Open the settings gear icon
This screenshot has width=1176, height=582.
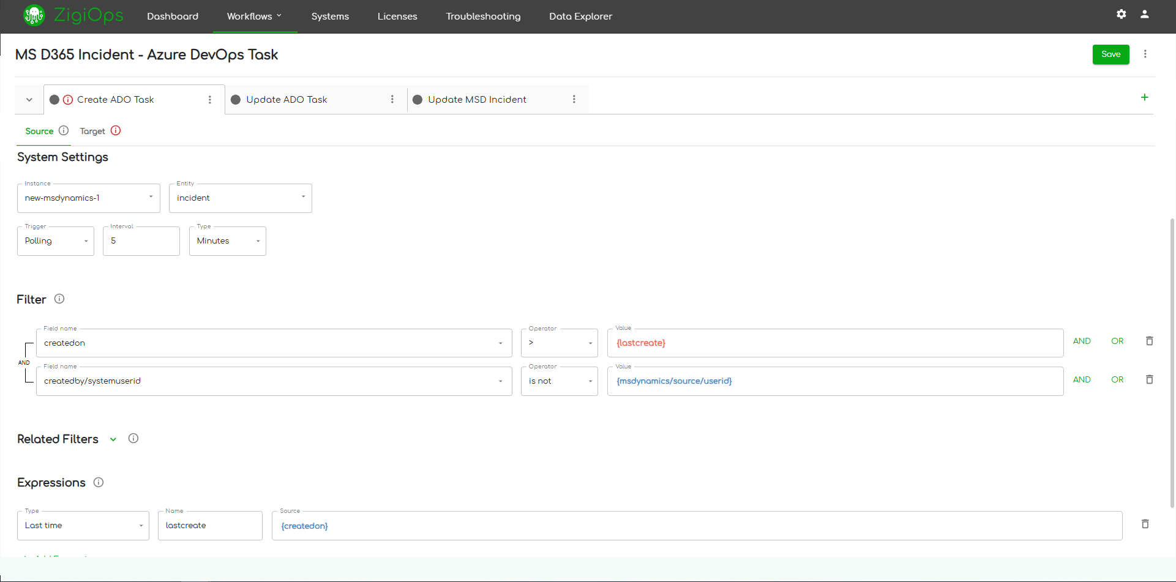[1121, 14]
